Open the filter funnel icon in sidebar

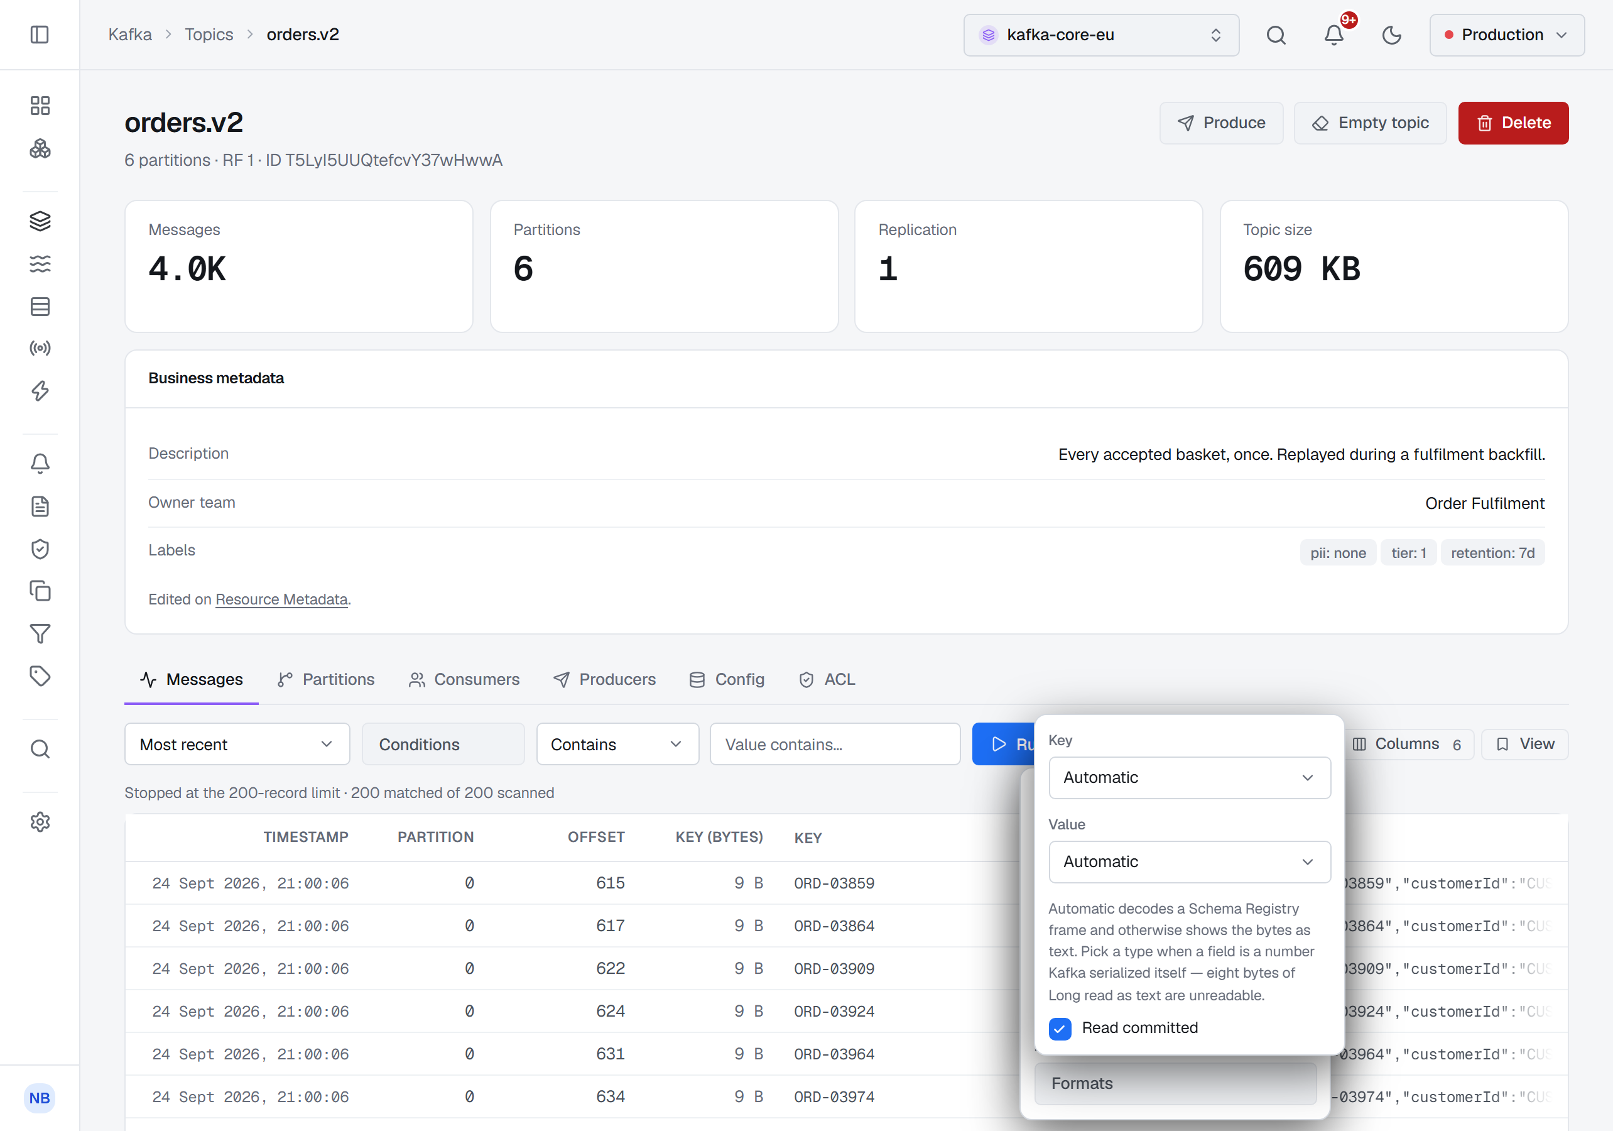coord(40,633)
